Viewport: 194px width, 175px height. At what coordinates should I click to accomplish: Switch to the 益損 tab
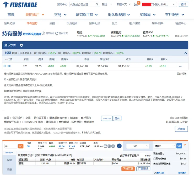[52, 23]
